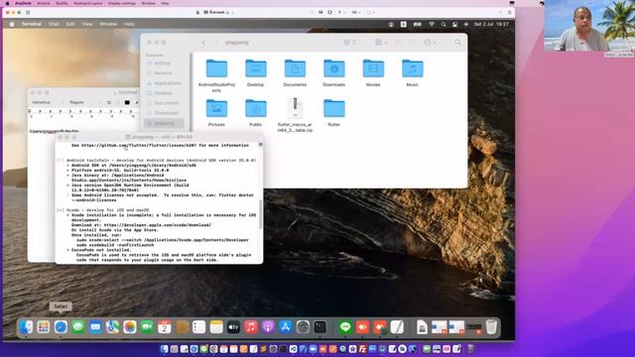The image size is (635, 357).
Task: Click the date and time in menu bar
Action: (x=491, y=24)
